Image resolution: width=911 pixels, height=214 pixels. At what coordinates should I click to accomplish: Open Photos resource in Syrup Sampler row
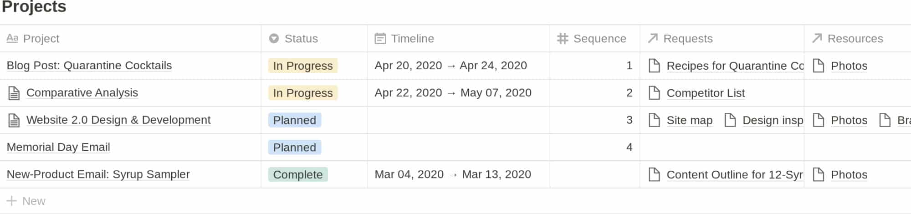tap(849, 174)
